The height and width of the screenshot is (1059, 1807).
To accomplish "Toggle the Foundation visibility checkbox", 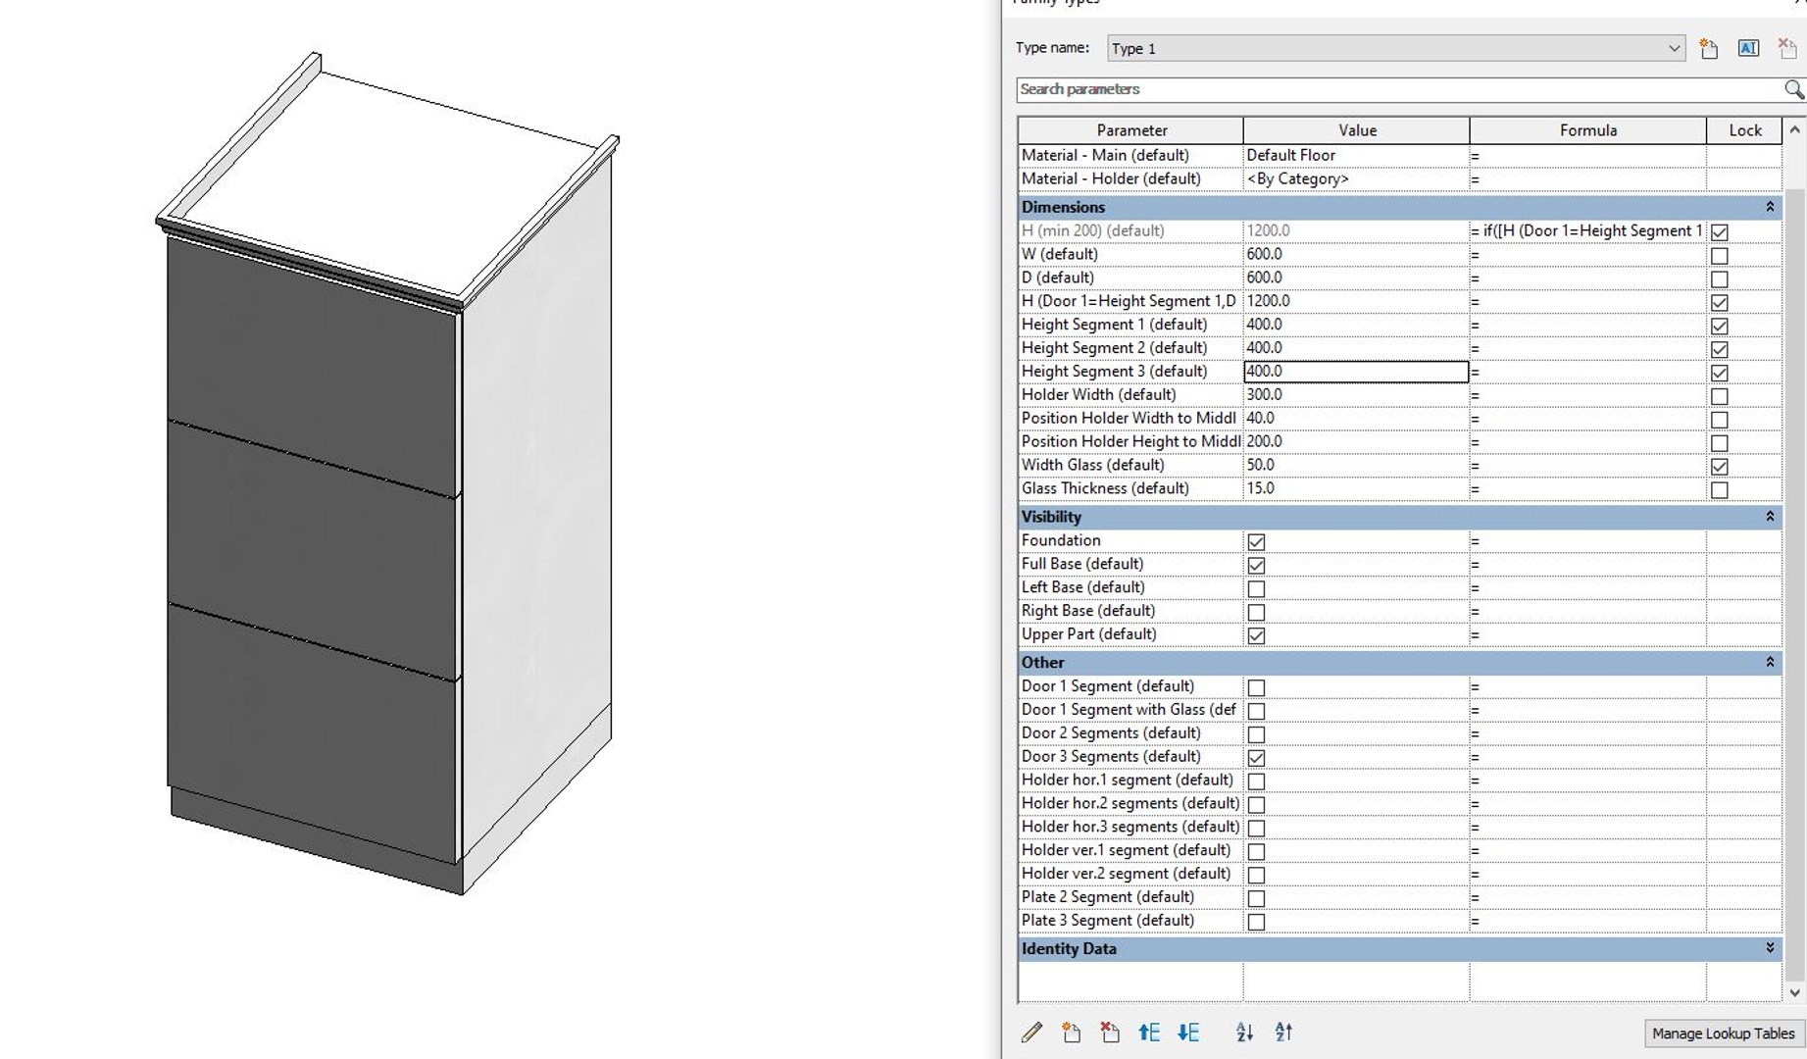I will (1256, 541).
